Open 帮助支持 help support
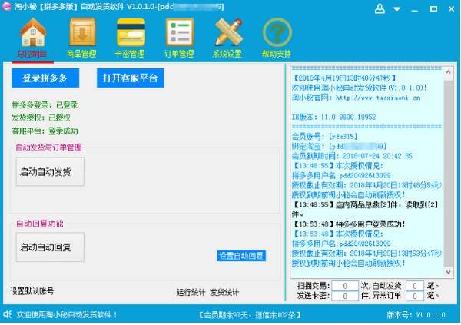This screenshot has width=461, height=325. [x=277, y=37]
